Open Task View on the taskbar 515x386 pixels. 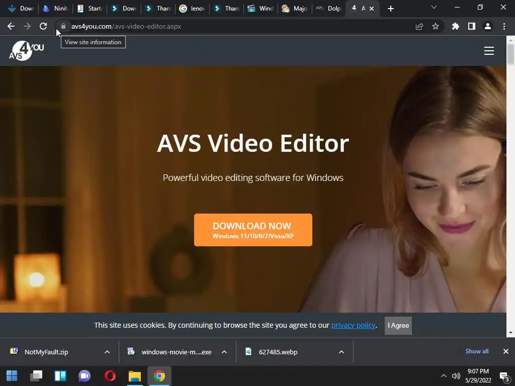pos(36,376)
